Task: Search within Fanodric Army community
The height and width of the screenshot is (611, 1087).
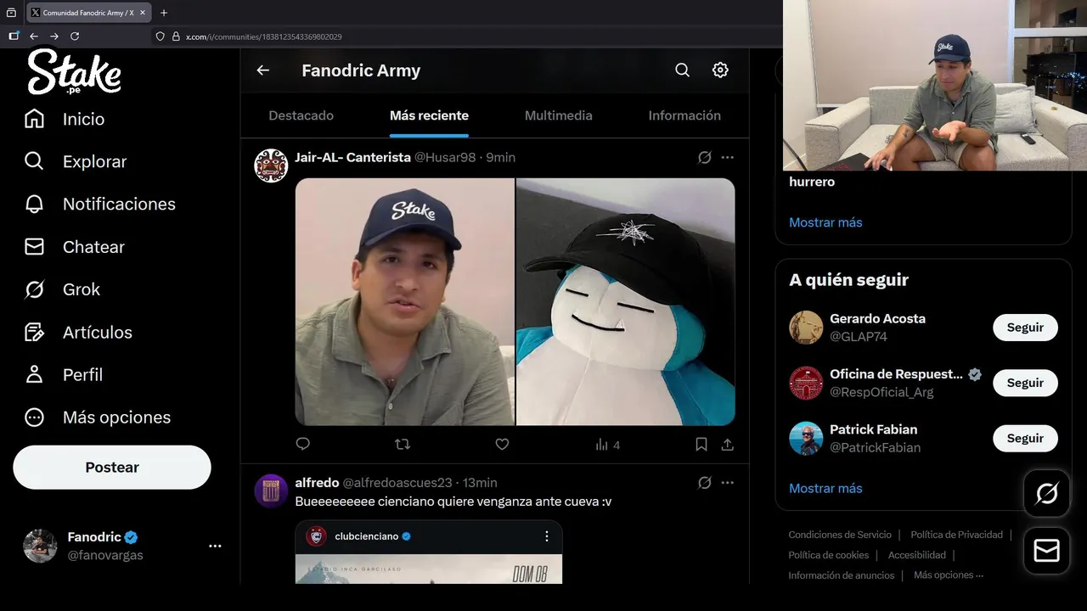Action: point(682,70)
